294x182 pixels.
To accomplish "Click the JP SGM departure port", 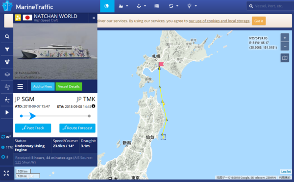I will [x=24, y=99].
